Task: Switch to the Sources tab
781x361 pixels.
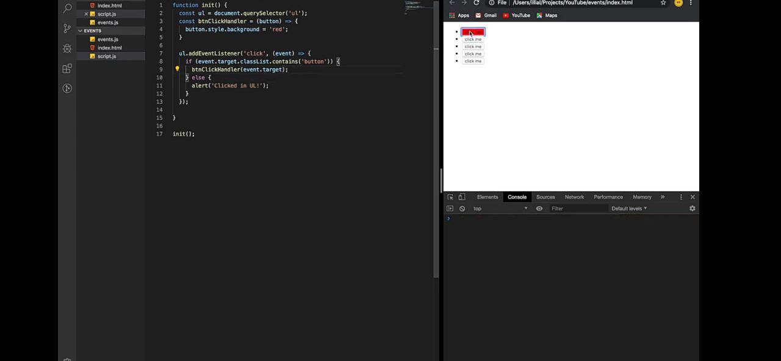Action: [x=545, y=197]
